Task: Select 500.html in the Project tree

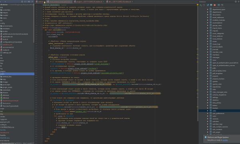Action: pos(6,98)
